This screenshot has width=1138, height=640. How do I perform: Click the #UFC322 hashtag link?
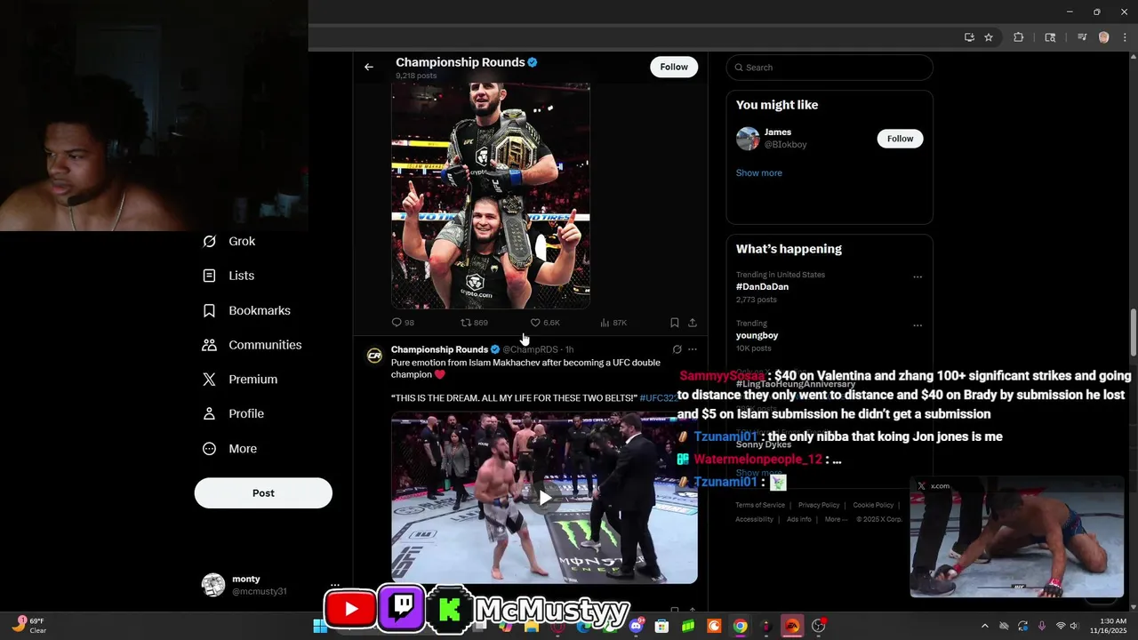pos(659,398)
